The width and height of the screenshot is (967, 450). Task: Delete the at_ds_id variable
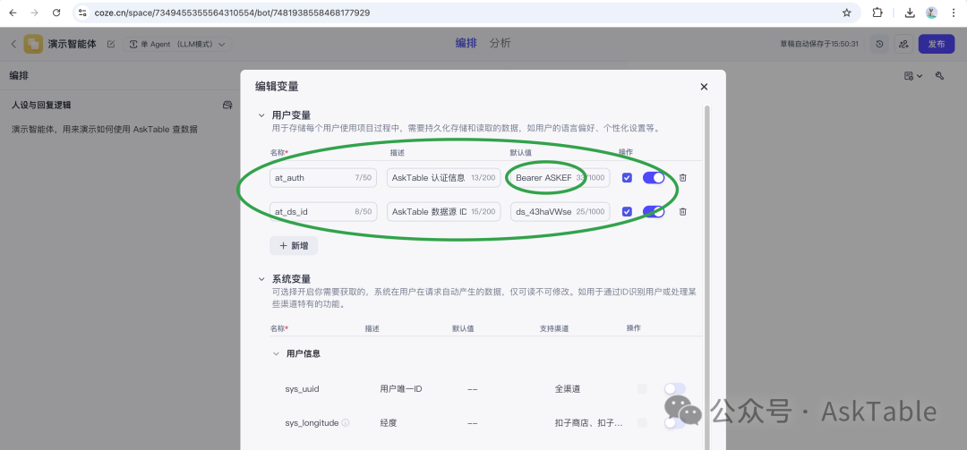(682, 211)
